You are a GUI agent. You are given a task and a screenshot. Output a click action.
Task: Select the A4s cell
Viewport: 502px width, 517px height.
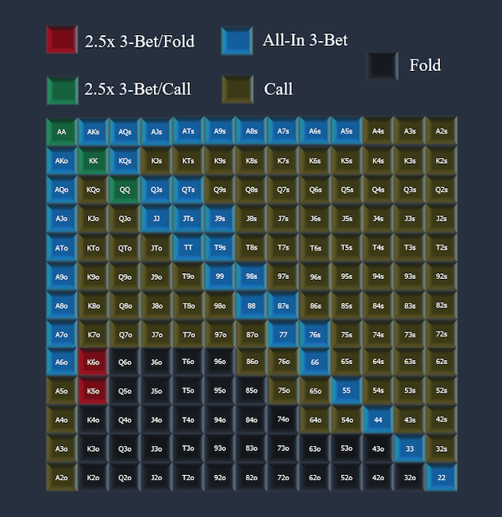378,131
